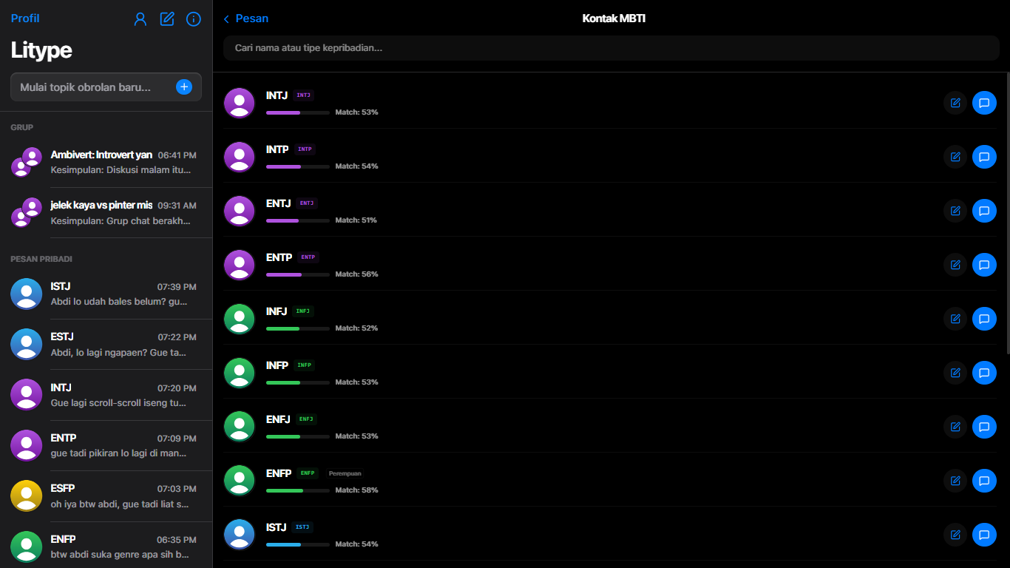The height and width of the screenshot is (568, 1010).
Task: Click the blue ISTJ type badge
Action: (x=302, y=527)
